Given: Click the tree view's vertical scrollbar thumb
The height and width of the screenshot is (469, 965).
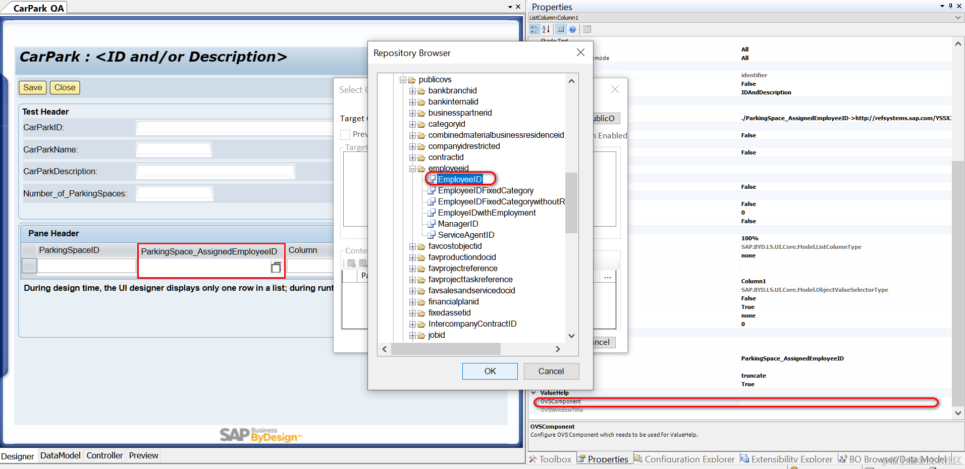Looking at the screenshot, I should [x=571, y=203].
